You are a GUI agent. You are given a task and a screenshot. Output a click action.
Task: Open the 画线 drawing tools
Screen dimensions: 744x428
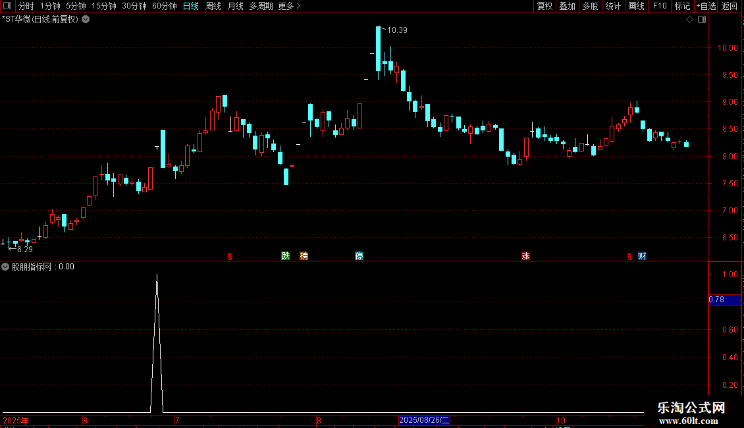[636, 6]
